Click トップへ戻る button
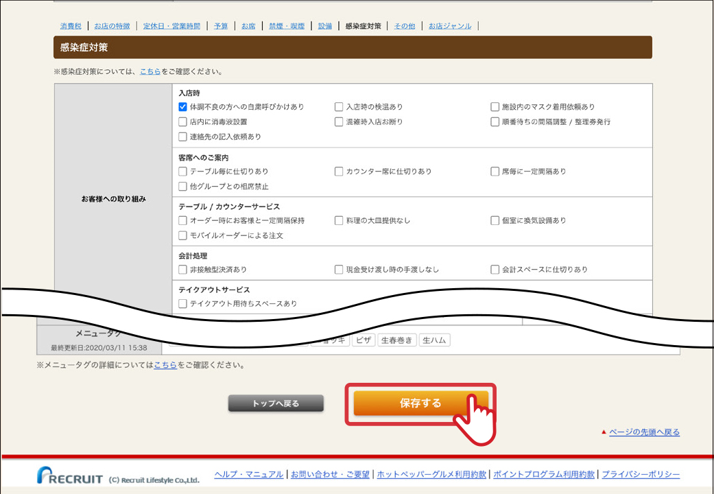This screenshot has width=714, height=494. point(276,403)
